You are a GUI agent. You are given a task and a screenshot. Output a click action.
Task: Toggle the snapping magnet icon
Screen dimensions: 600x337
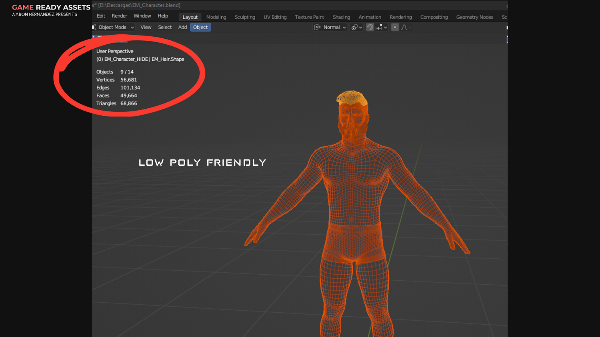[370, 27]
